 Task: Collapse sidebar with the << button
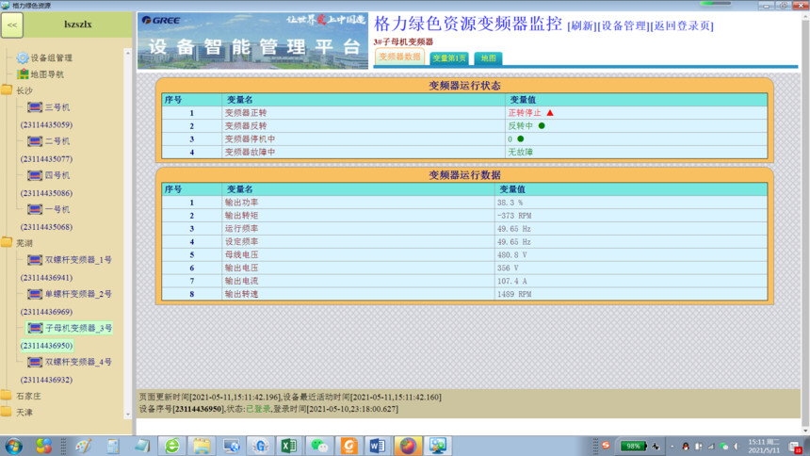tap(12, 24)
